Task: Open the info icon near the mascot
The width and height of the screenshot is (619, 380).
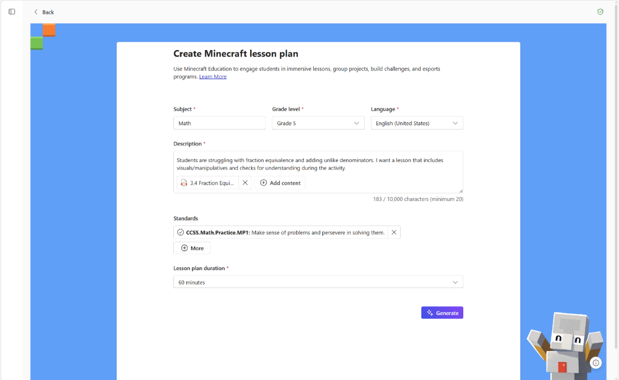Action: click(x=596, y=363)
